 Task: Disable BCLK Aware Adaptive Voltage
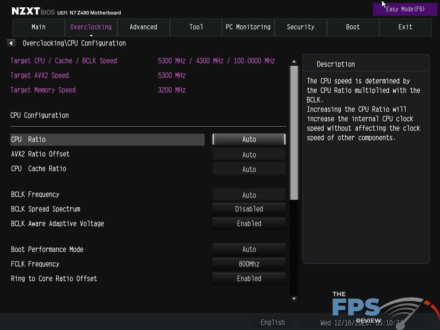pos(249,223)
